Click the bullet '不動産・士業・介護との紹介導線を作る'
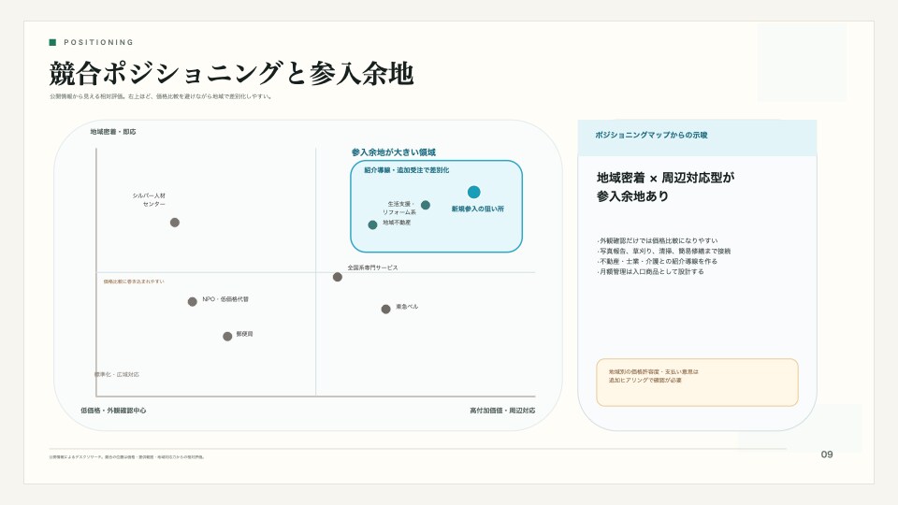 pyautogui.click(x=657, y=261)
